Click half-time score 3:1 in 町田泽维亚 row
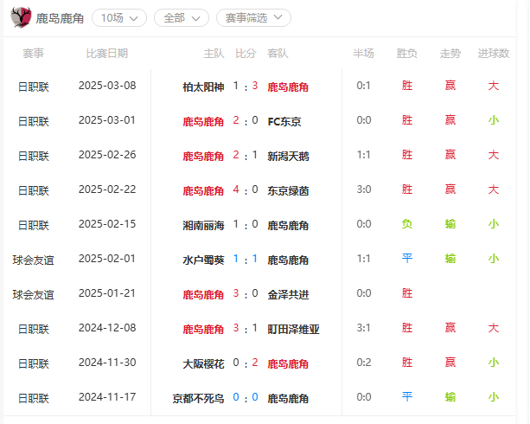The width and height of the screenshot is (530, 424). click(x=364, y=328)
